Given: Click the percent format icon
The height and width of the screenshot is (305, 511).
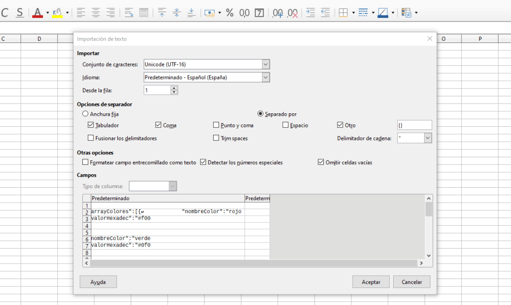Looking at the screenshot, I should [230, 12].
